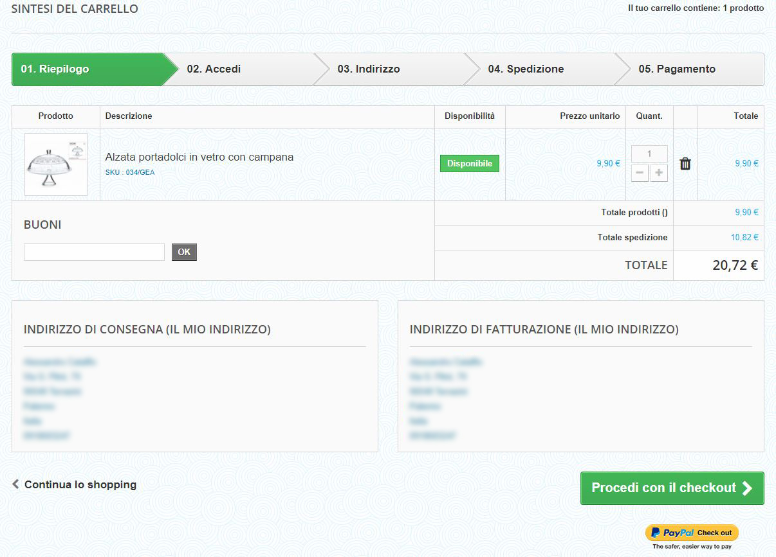This screenshot has height=557, width=776.
Task: Decrease quantity with the minus button
Action: [640, 173]
